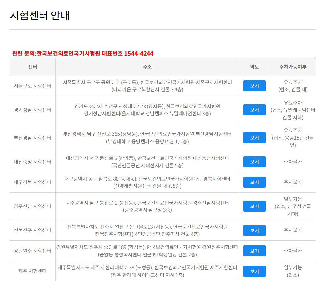The image size is (320, 289).
Task: Select the 대구경북 시험센터 name cell
Action: [x=33, y=182]
